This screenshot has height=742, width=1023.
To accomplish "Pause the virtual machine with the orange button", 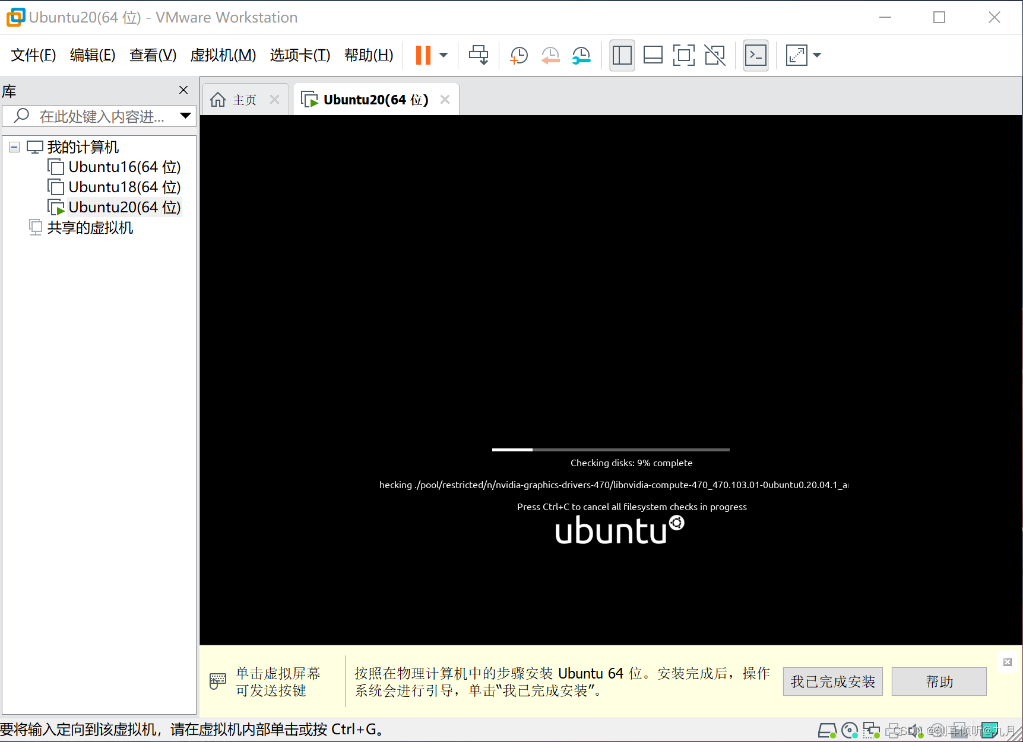I will point(423,55).
